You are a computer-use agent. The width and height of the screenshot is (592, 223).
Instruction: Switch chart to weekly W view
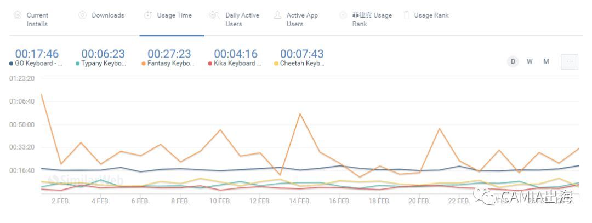pos(530,61)
